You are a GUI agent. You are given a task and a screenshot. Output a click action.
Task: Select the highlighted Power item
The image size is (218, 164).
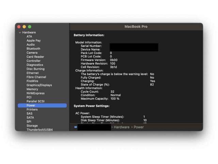31,106
